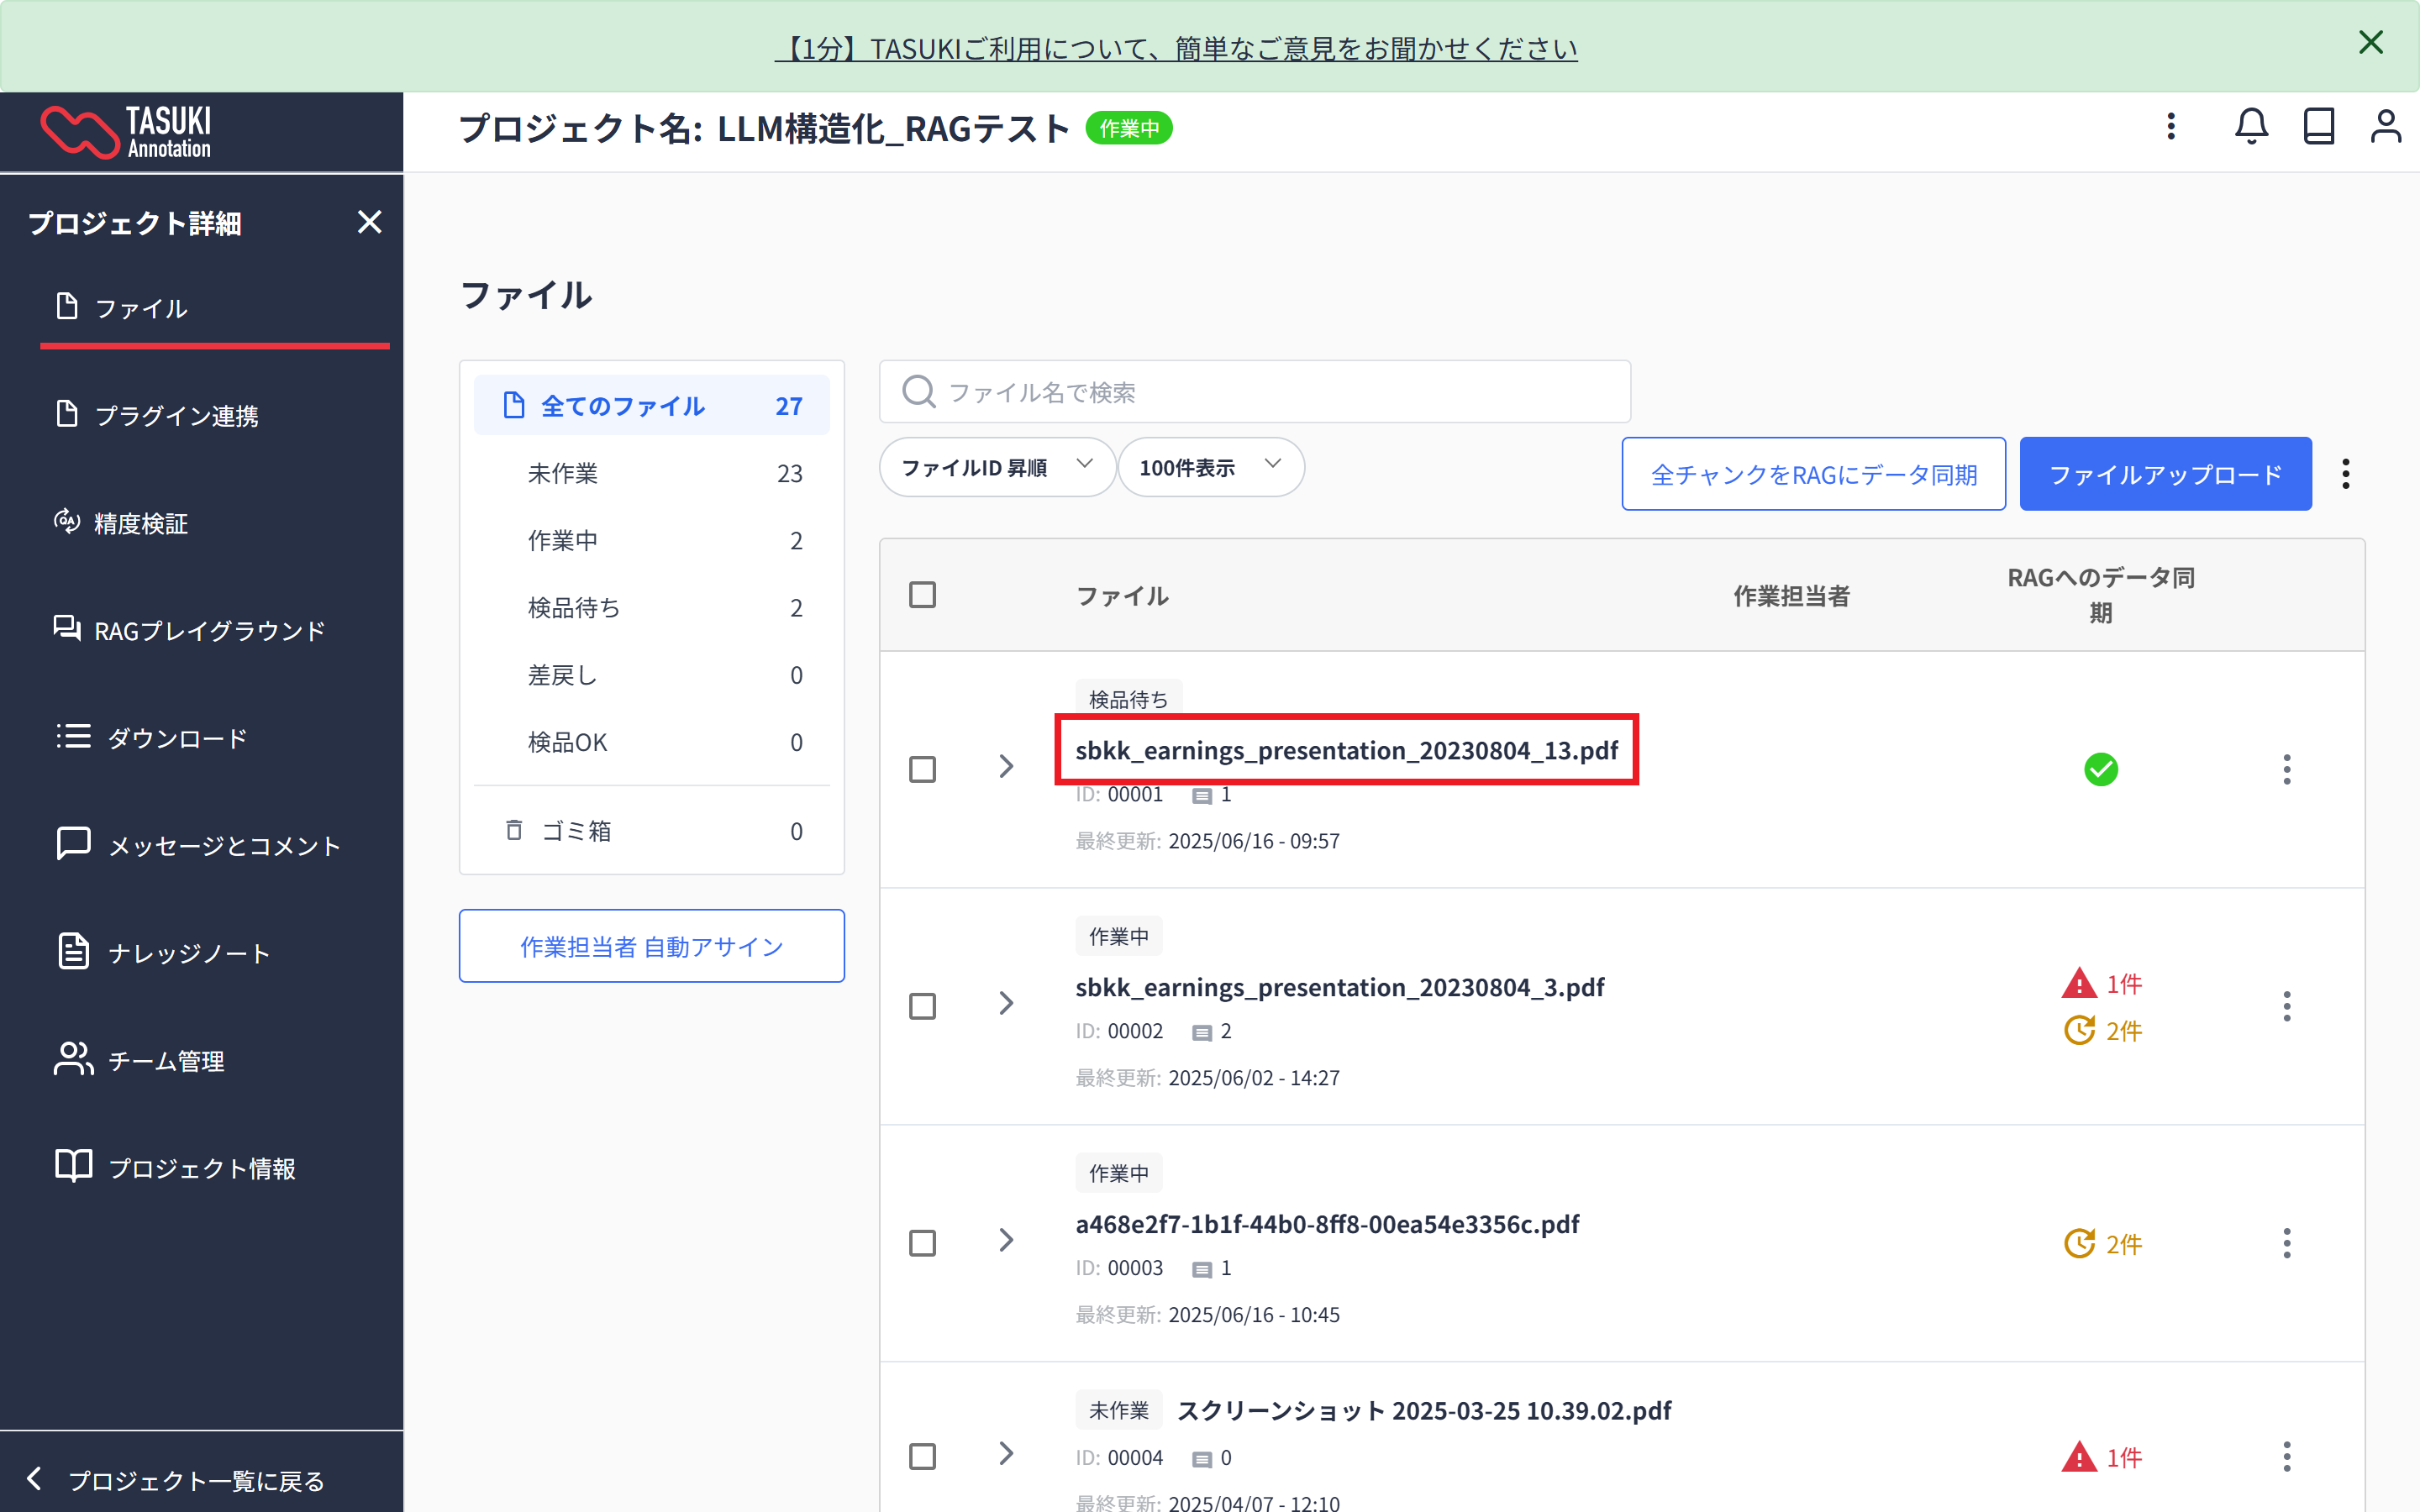Viewport: 2420px width, 1512px height.
Task: Open row menu for sbkk_earnings_presentation_20230804_3.pdf
Action: click(x=2286, y=1006)
